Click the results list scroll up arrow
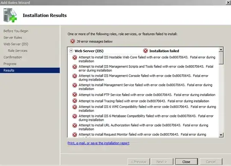Screen dimensions: 231x166 pyautogui.click(x=221, y=50)
